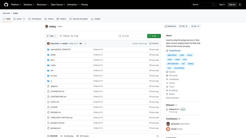Screen dimensions: 246x138
Task: Open the OnKey 0.1.0 release
Action: (174, 109)
